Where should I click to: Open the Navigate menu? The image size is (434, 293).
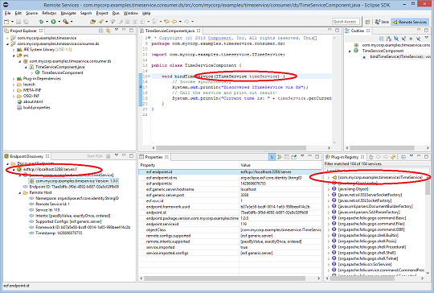pyautogui.click(x=68, y=13)
